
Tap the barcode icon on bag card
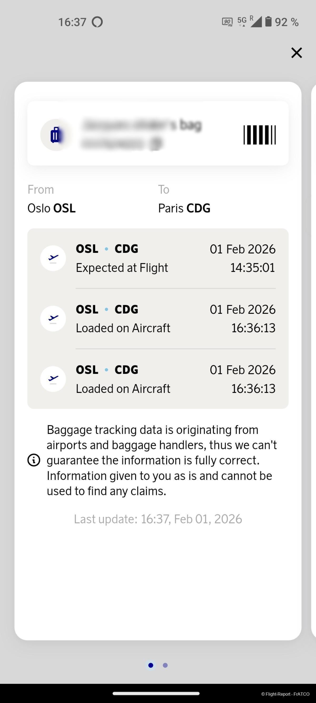(x=259, y=135)
